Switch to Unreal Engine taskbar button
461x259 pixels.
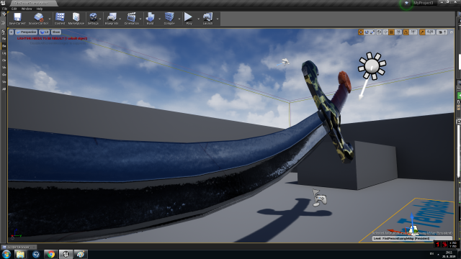tap(66, 254)
